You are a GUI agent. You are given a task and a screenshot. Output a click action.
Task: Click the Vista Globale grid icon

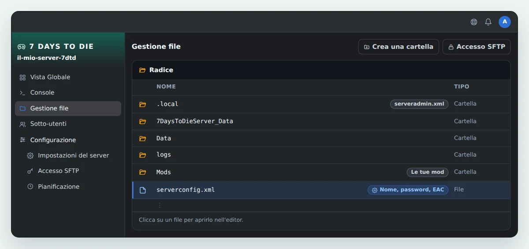(22, 77)
